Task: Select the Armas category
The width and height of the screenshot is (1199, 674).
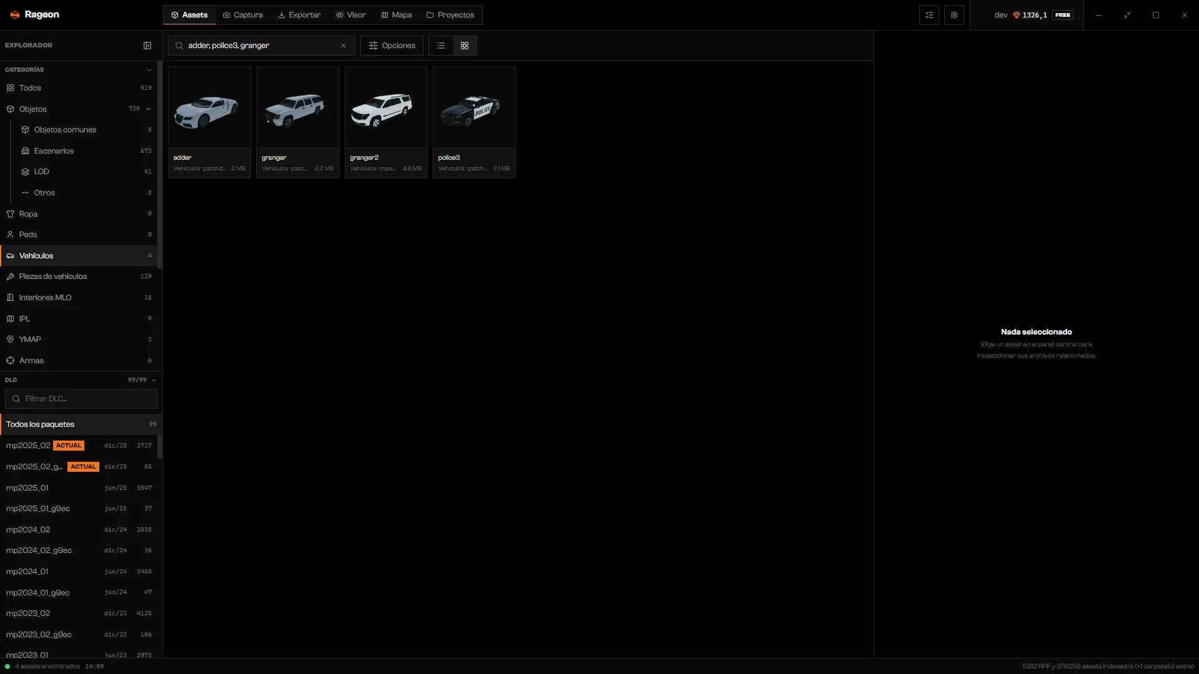Action: tap(79, 361)
